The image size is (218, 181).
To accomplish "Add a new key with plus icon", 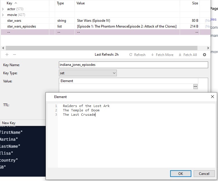I will point(7,55).
